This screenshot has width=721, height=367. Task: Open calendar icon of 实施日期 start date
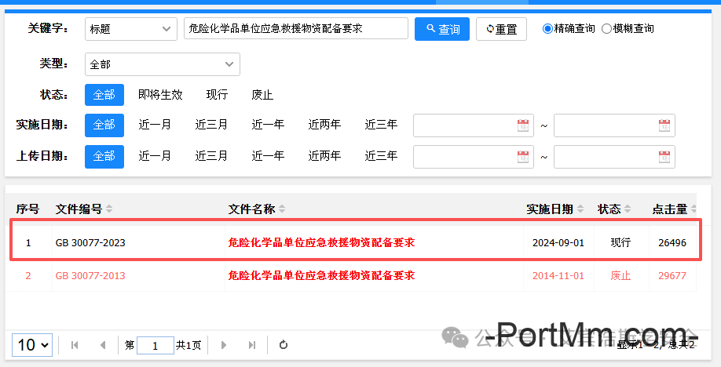pos(523,125)
